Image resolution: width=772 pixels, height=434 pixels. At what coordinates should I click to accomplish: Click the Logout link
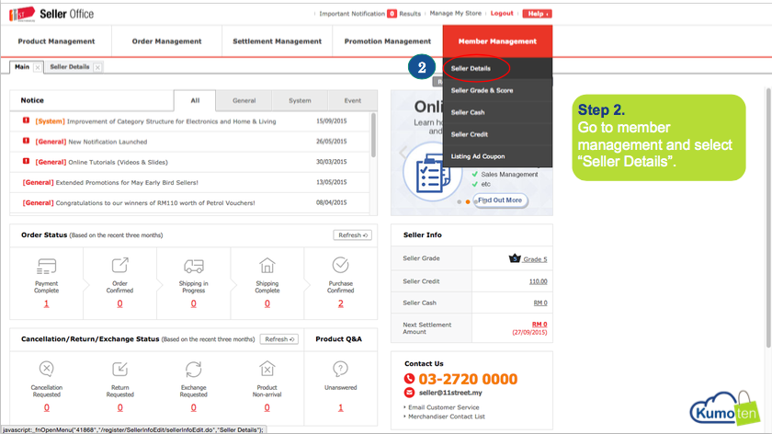pyautogui.click(x=502, y=13)
